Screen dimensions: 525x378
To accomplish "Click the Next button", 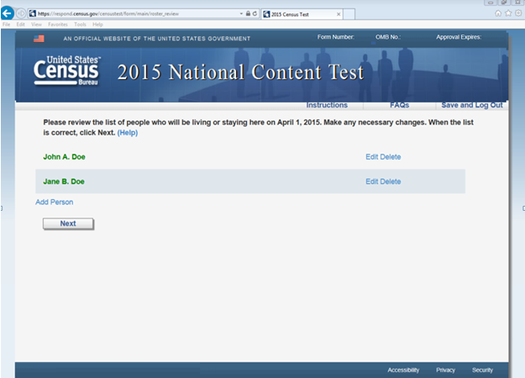I will click(x=68, y=223).
